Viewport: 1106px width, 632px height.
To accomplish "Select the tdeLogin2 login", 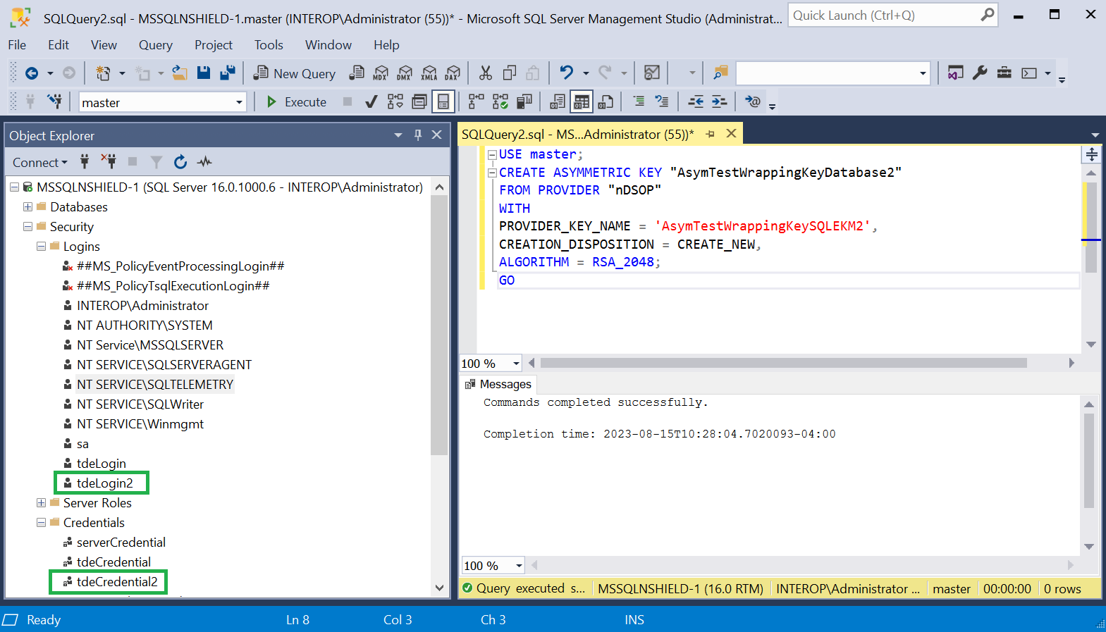I will click(x=104, y=483).
